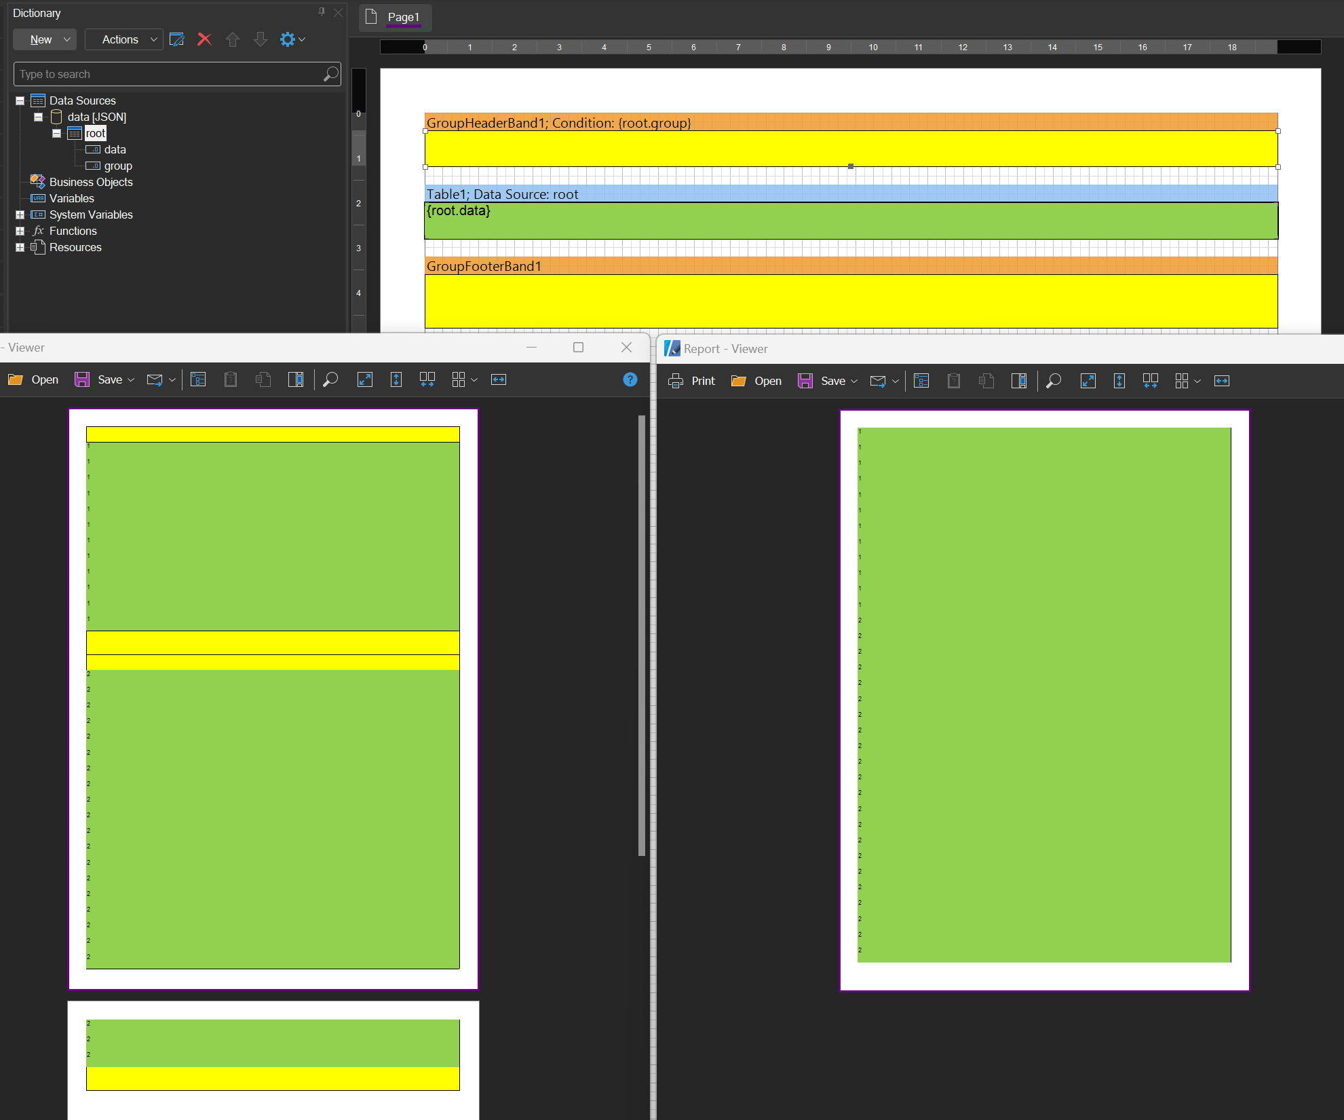This screenshot has width=1344, height=1120.
Task: Select the root data source in tree
Action: coord(95,133)
